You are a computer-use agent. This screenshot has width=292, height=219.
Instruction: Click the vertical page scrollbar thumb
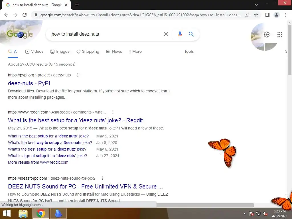point(289,50)
